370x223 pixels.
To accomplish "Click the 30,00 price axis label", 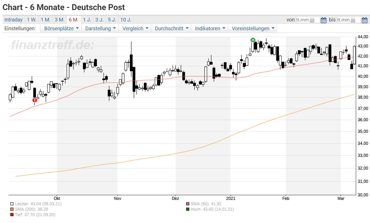I will [363, 195].
